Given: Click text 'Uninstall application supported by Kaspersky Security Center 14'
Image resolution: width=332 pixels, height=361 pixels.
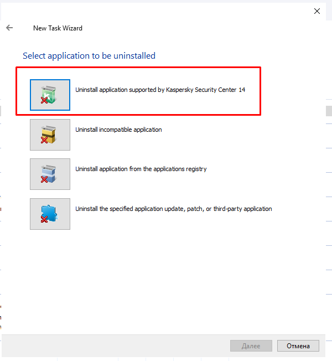Looking at the screenshot, I should pos(160,90).
